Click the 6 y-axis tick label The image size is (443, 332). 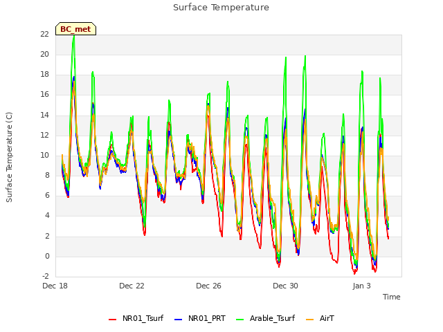47,196
